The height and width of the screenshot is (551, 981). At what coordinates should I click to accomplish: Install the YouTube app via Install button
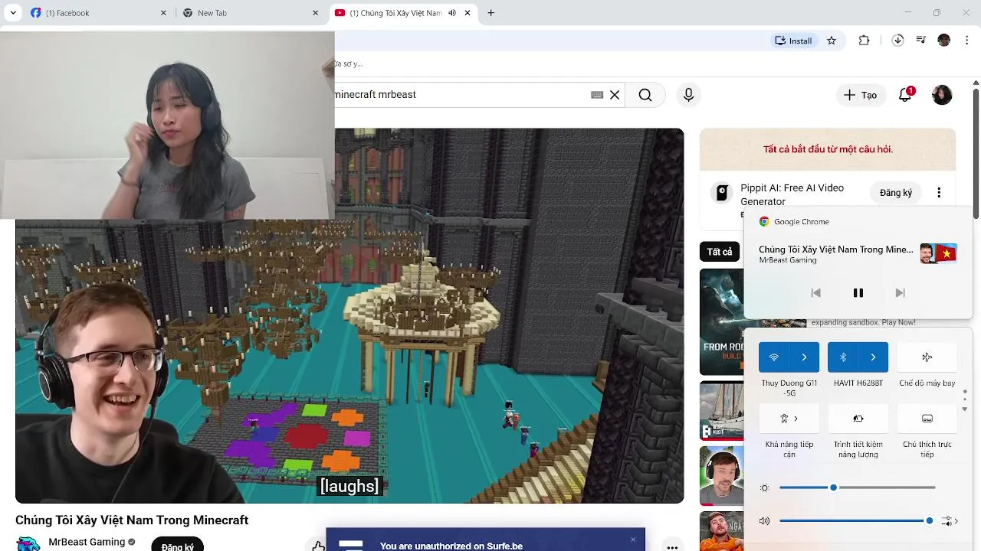point(793,41)
